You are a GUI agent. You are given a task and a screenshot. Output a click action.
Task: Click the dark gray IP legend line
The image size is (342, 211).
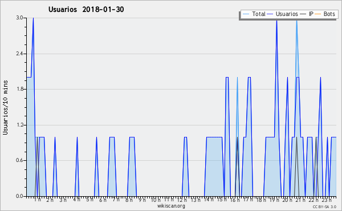(303, 14)
